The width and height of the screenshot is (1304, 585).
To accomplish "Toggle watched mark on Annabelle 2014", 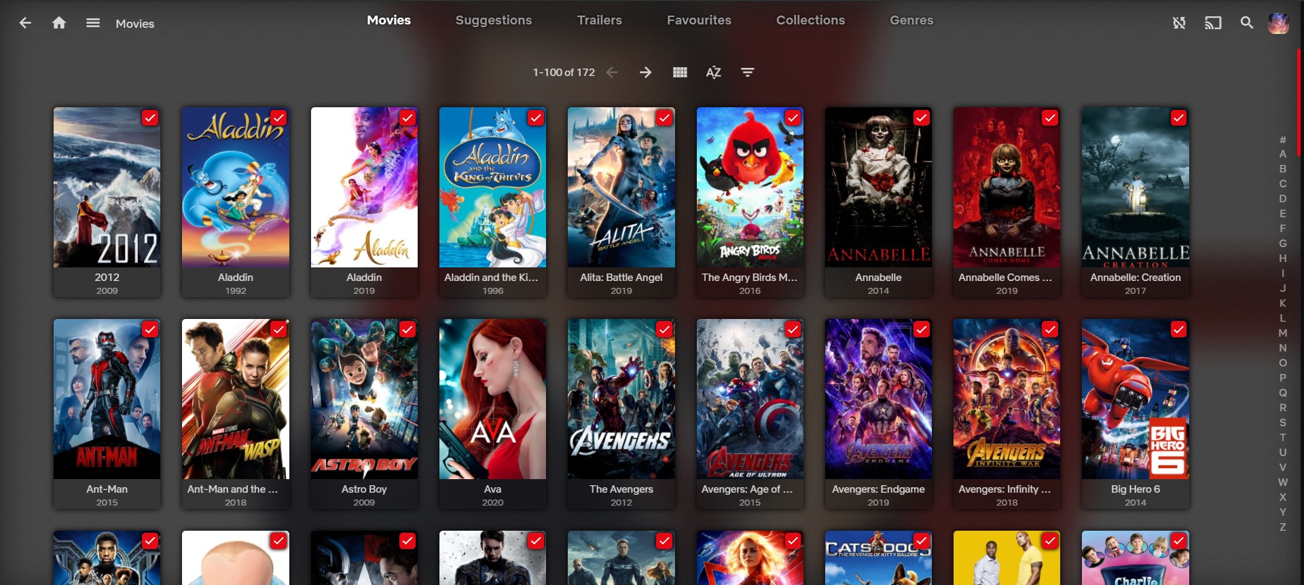I will click(x=922, y=118).
